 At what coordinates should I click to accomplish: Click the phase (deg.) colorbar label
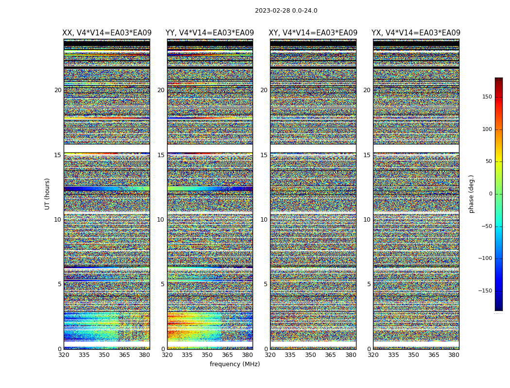(x=471, y=194)
